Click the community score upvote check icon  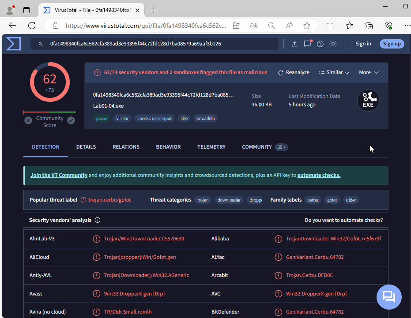click(x=71, y=120)
